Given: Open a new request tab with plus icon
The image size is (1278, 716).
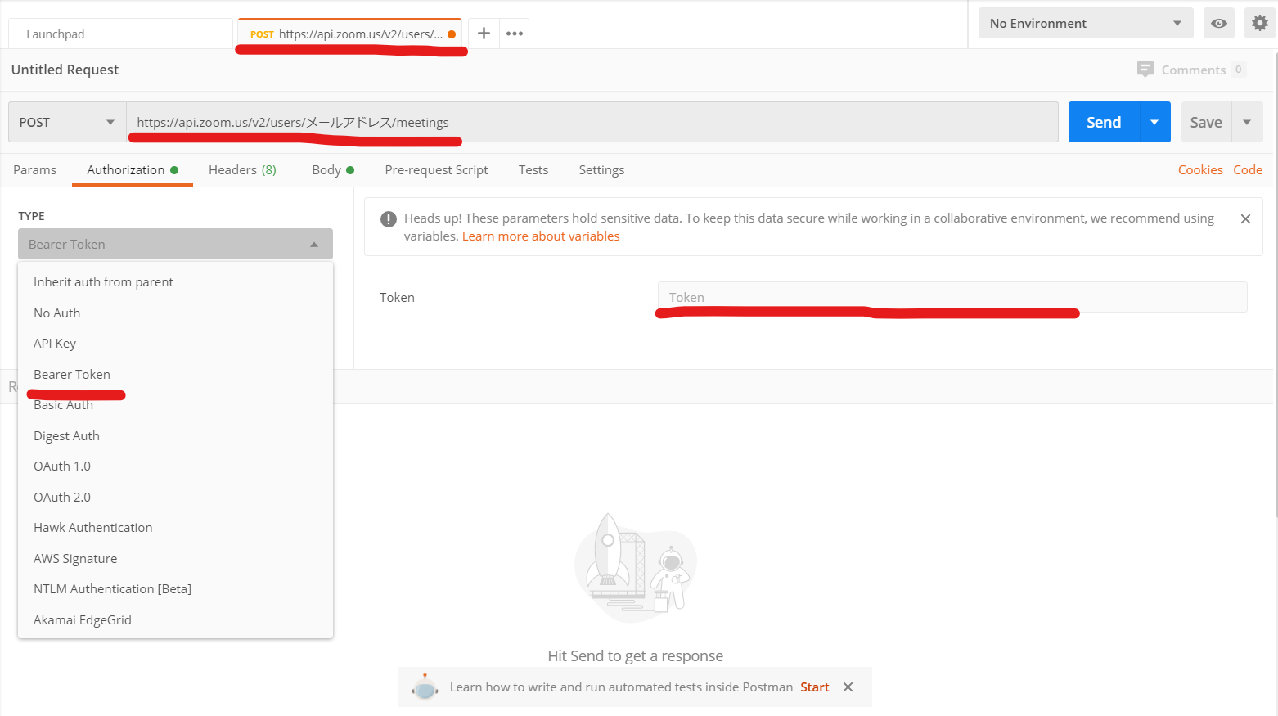Looking at the screenshot, I should [484, 34].
